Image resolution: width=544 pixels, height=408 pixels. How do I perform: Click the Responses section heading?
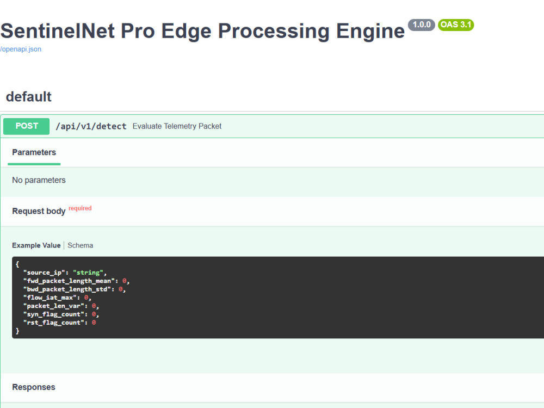click(34, 387)
